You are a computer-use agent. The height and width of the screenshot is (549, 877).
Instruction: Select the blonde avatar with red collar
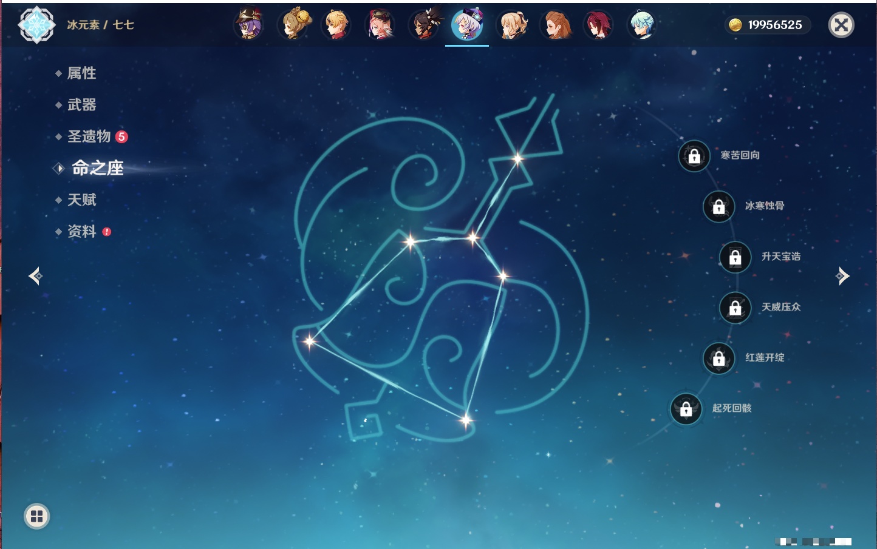[336, 25]
